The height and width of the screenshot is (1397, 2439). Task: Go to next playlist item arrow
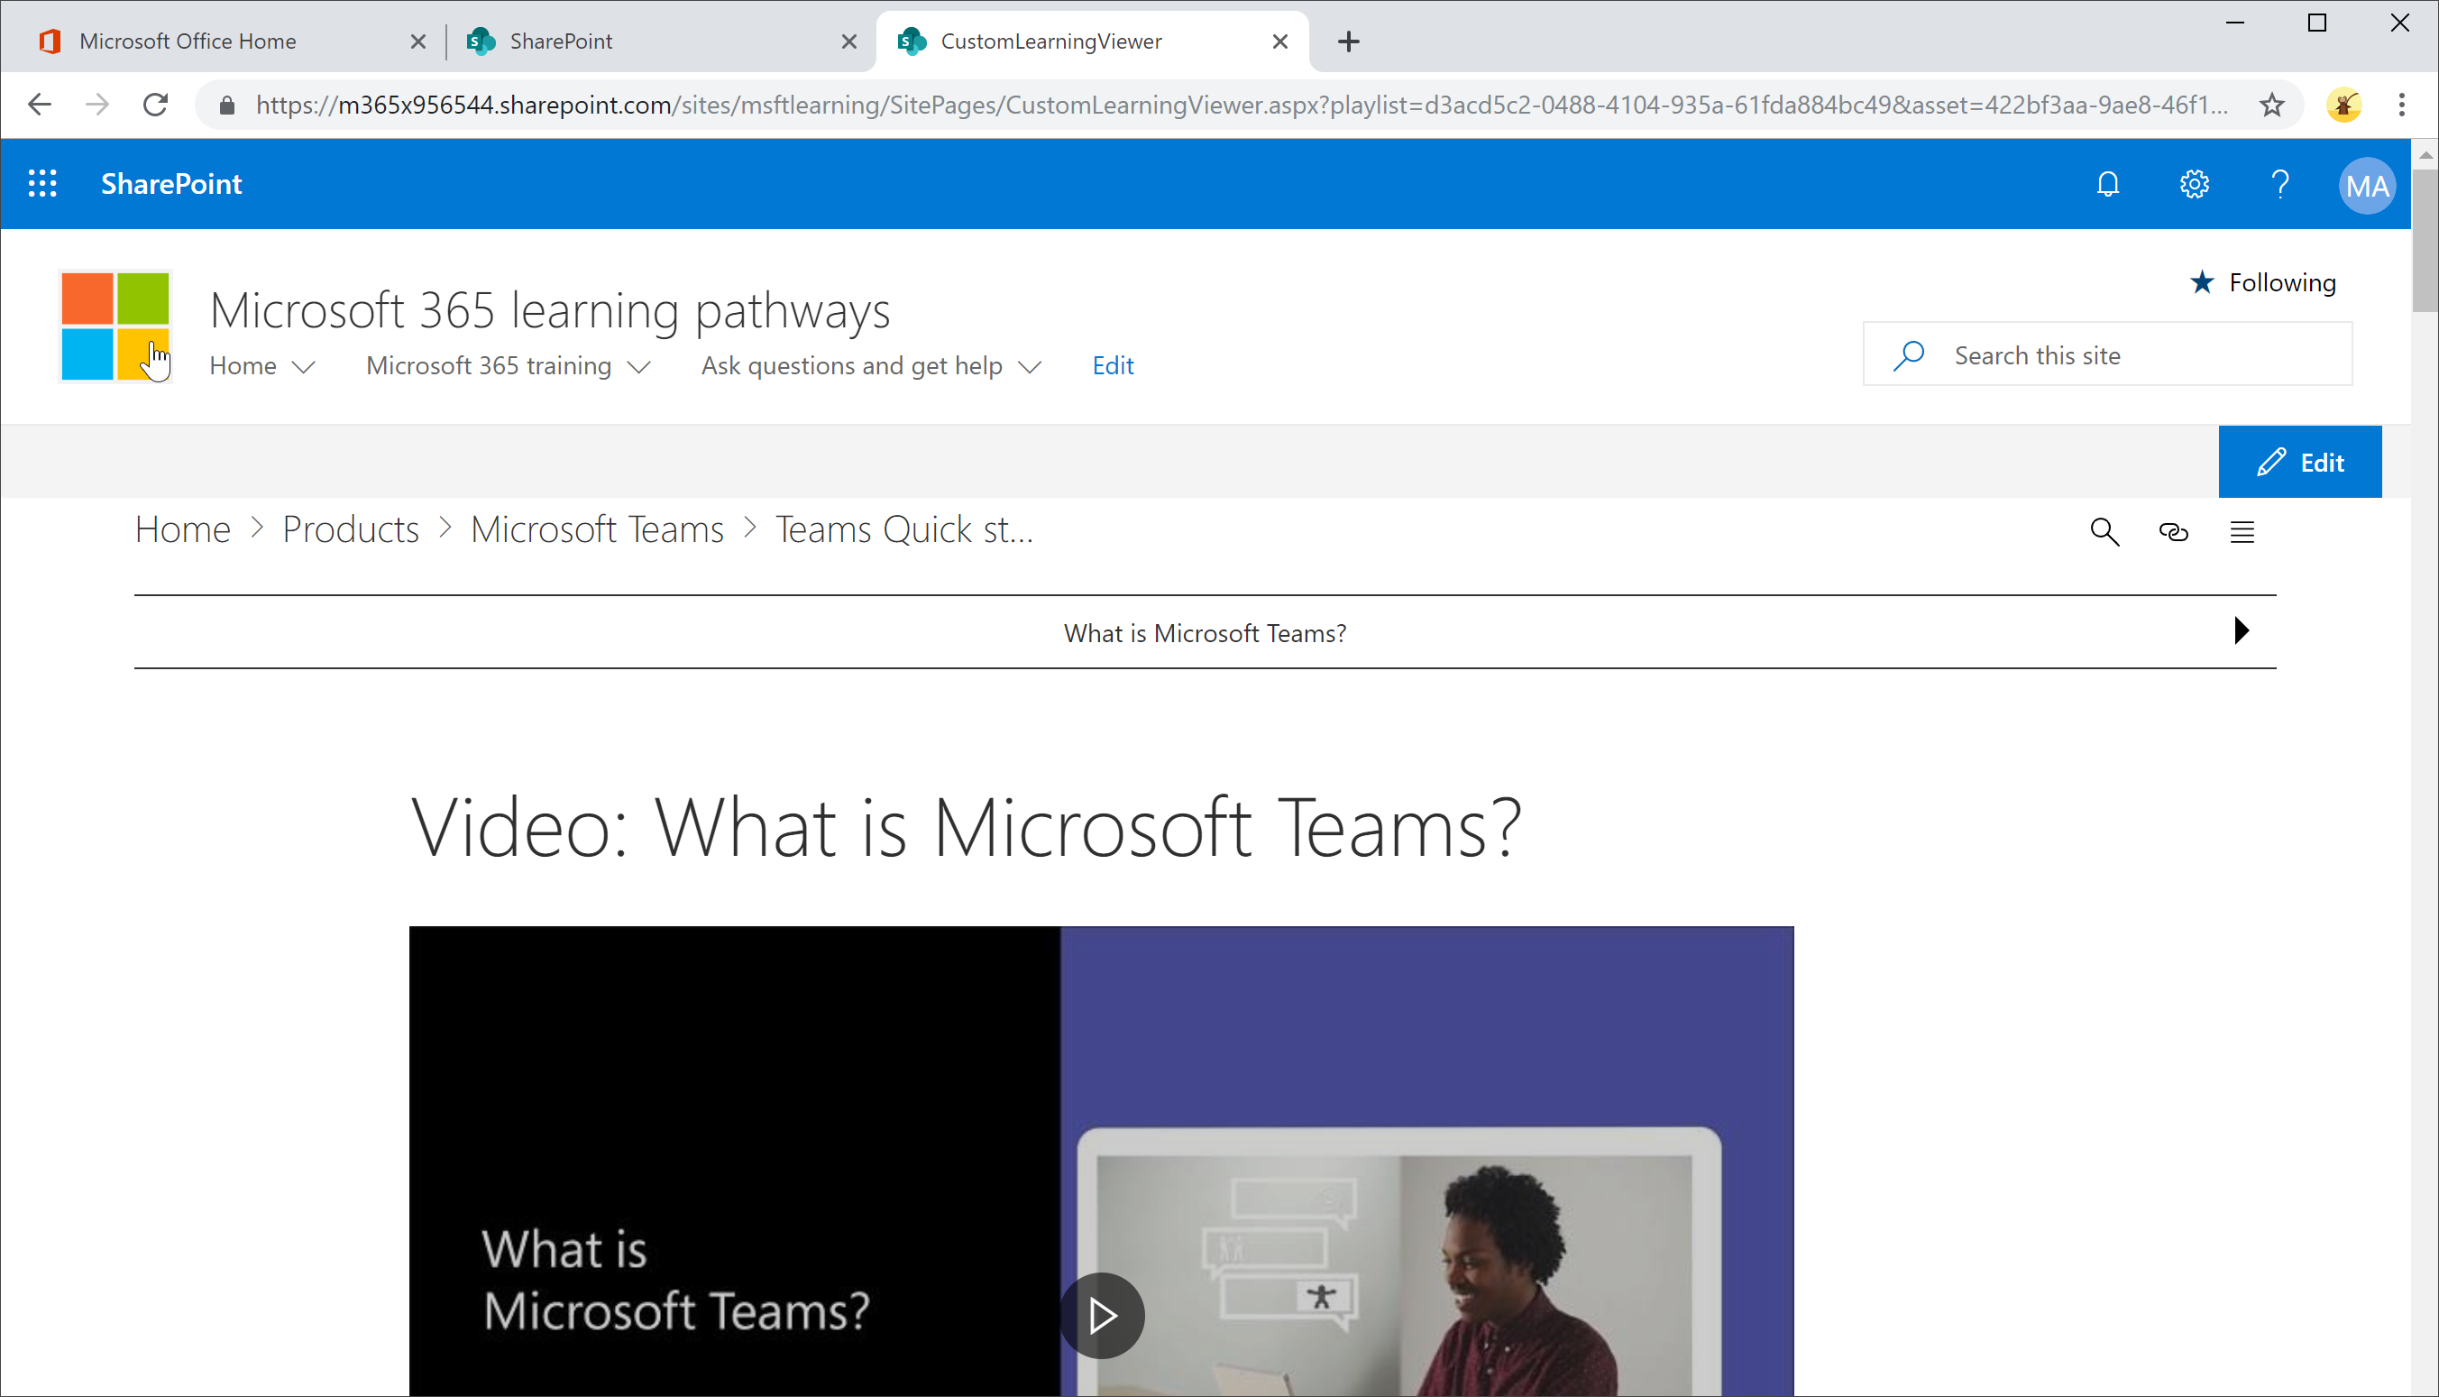pos(2241,631)
